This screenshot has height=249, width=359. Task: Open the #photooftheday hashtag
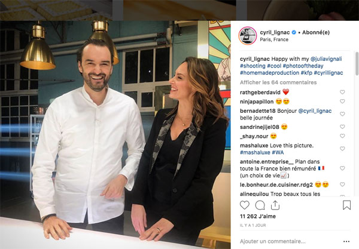(303, 66)
